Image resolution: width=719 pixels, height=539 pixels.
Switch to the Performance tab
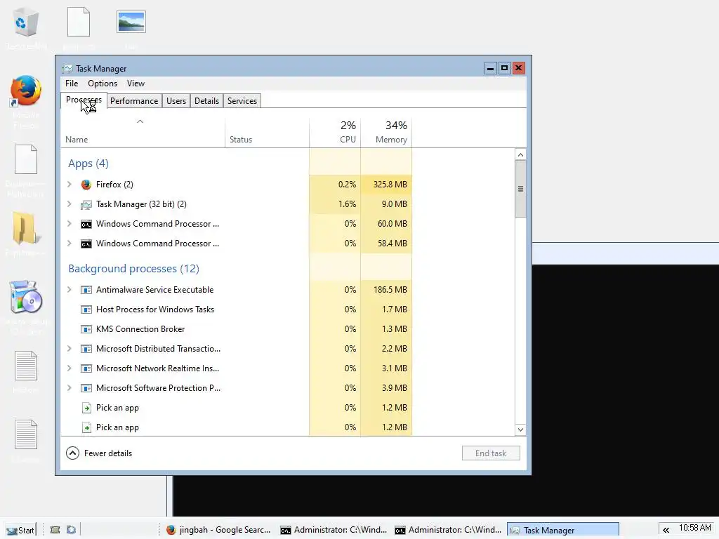click(134, 101)
